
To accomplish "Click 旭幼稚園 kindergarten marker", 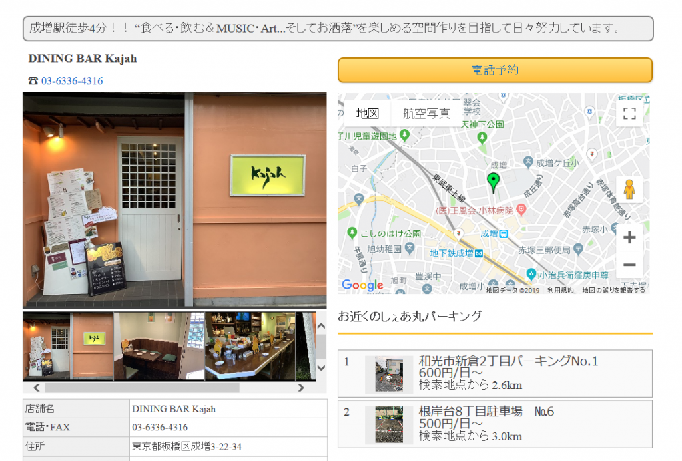I will [x=410, y=249].
